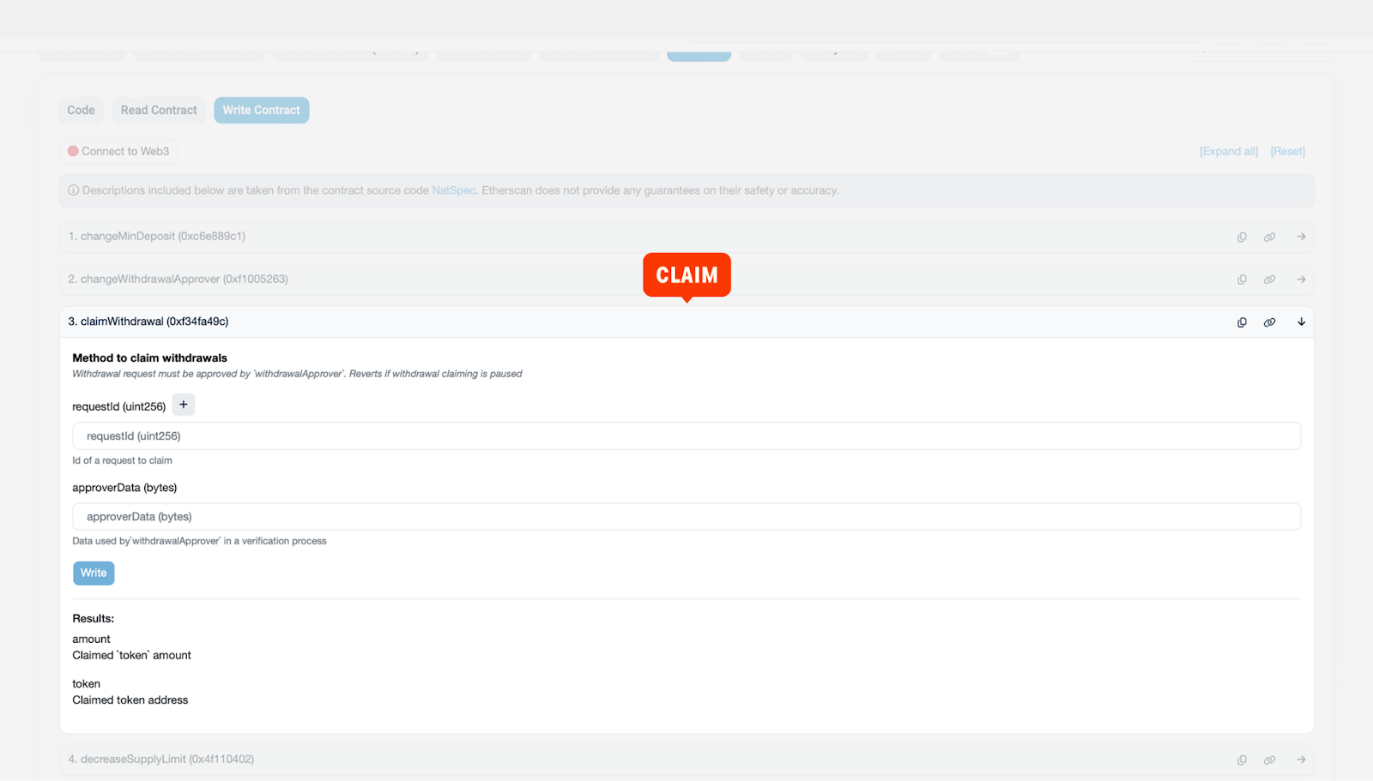The height and width of the screenshot is (781, 1373).
Task: Click the requestId (uint256) input field
Action: [686, 436]
